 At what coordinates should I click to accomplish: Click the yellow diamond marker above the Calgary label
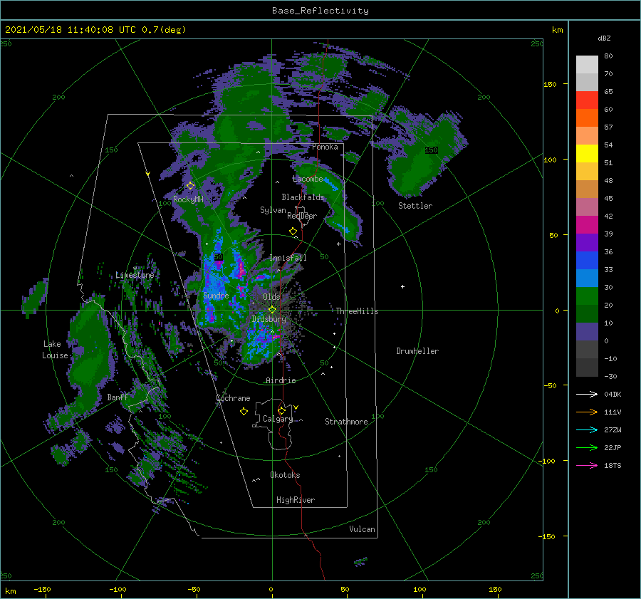[x=281, y=410]
